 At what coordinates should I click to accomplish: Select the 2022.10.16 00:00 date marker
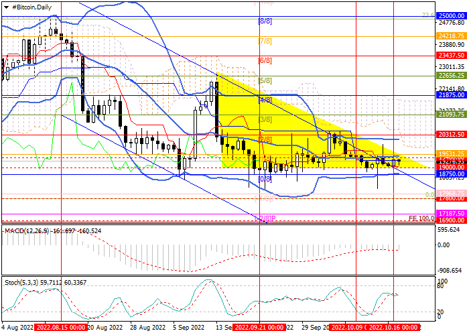[x=393, y=327]
